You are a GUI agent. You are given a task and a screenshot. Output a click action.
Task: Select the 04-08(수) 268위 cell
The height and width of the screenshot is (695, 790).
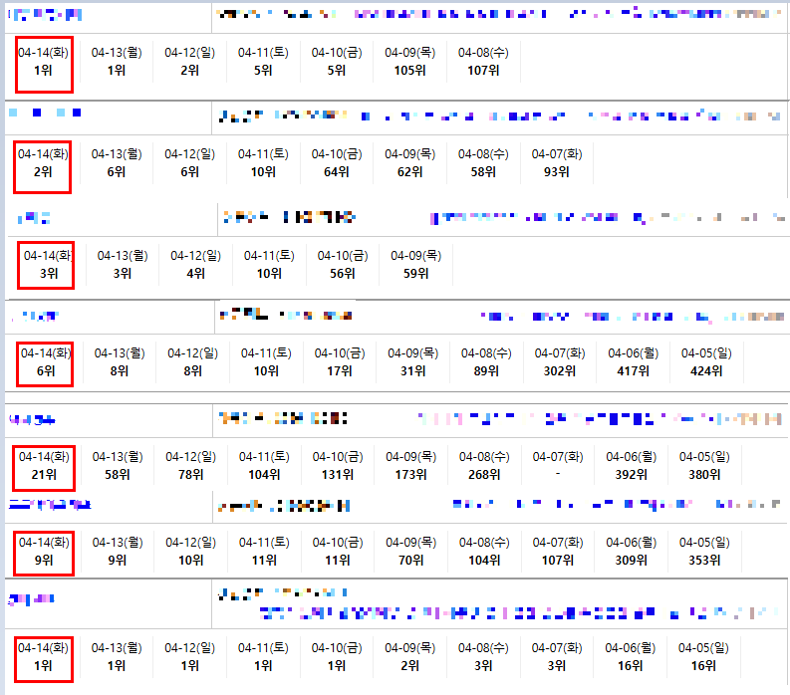(484, 466)
